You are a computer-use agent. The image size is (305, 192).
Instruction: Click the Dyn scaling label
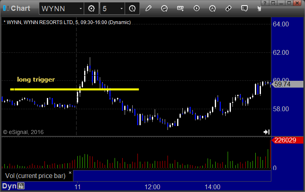point(9,186)
